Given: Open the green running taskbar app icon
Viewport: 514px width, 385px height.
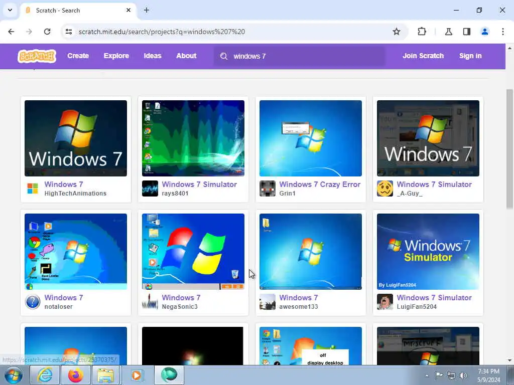Looking at the screenshot, I should [x=169, y=375].
